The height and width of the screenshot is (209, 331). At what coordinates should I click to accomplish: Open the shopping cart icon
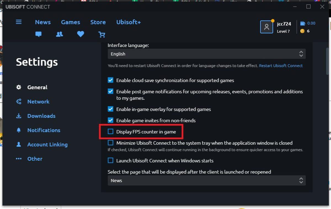pos(102,34)
